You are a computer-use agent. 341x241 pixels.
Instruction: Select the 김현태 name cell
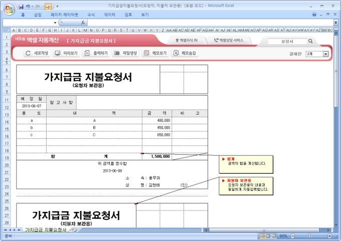pyautogui.click(x=154, y=185)
